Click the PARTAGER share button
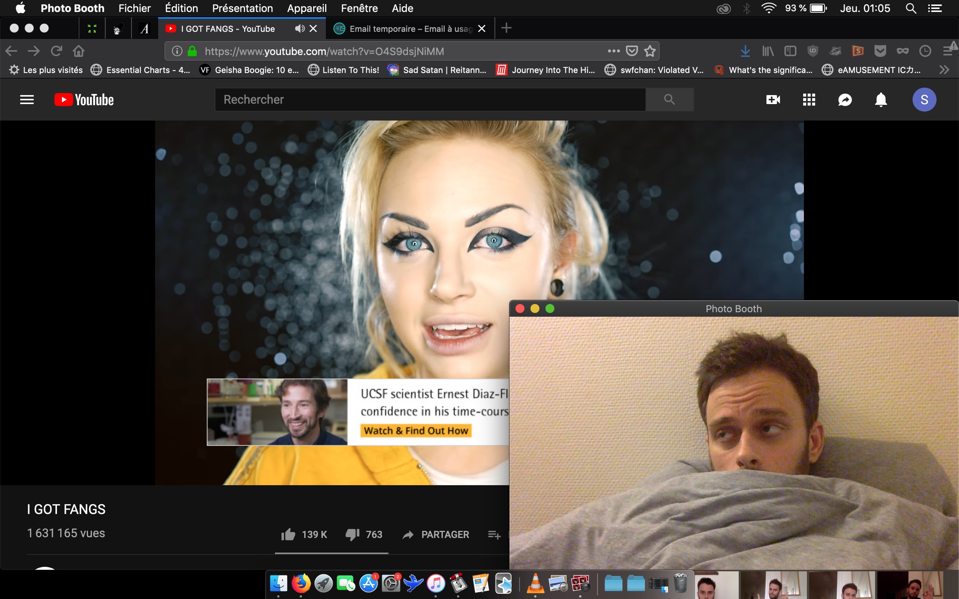The image size is (959, 599). tap(436, 535)
